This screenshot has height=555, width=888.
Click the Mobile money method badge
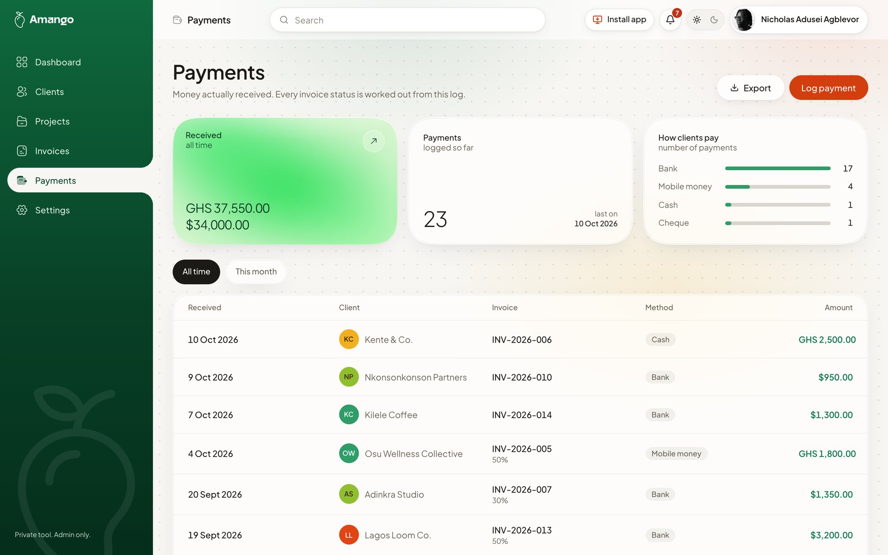tap(676, 454)
